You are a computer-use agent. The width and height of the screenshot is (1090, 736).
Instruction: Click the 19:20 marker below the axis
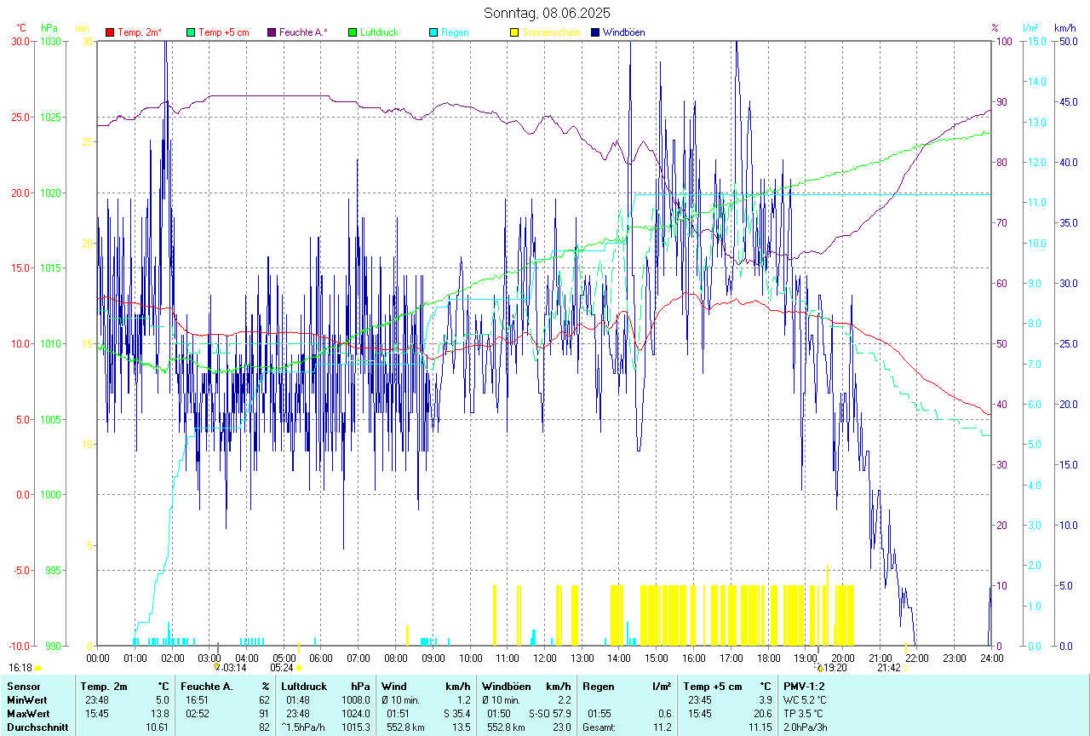point(834,668)
